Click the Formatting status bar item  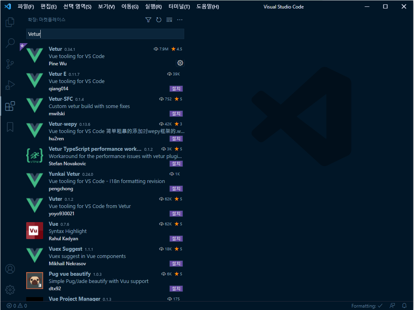[367, 306]
